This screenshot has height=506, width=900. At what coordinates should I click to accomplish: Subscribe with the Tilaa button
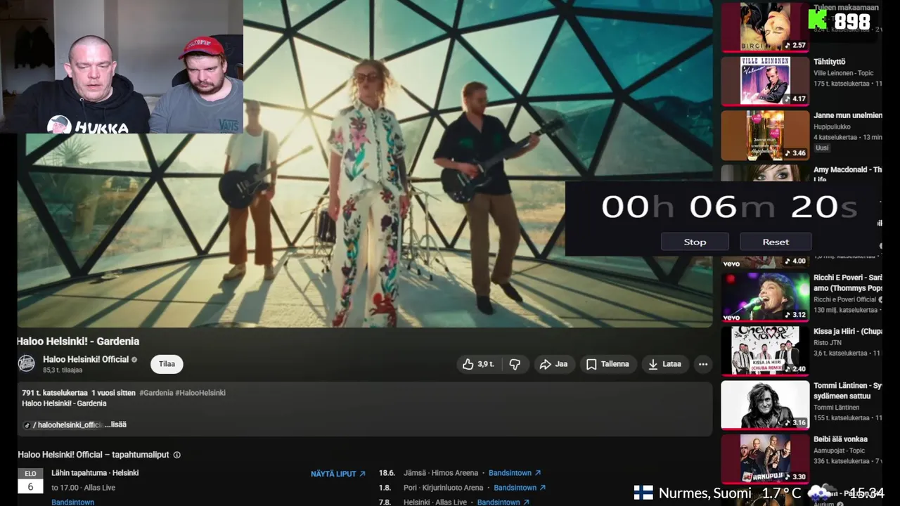[x=167, y=364]
